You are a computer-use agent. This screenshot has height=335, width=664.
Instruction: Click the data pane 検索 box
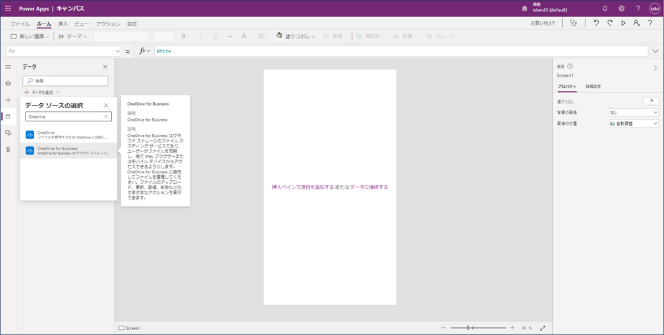65,81
